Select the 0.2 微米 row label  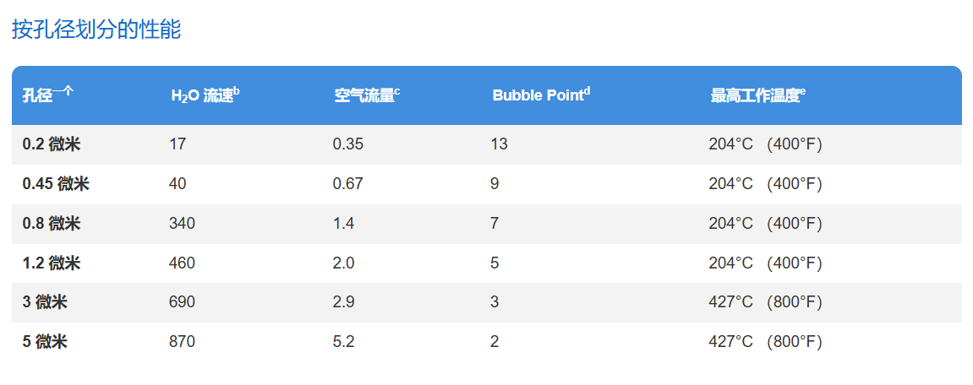point(52,144)
